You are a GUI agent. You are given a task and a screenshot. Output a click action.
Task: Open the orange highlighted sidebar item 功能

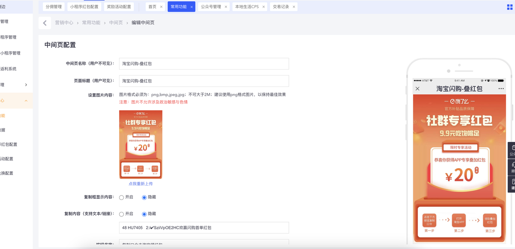click(x=3, y=116)
